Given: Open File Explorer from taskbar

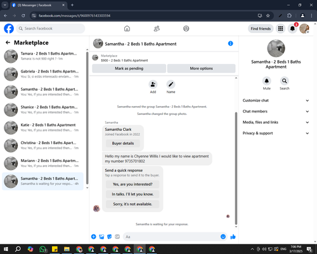Looking at the screenshot, I should [67, 249].
